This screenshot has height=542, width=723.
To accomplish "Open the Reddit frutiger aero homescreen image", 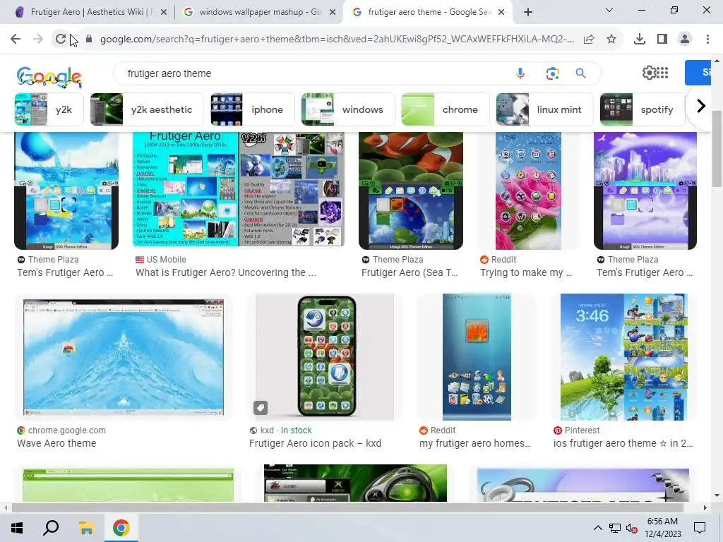I will point(477,357).
